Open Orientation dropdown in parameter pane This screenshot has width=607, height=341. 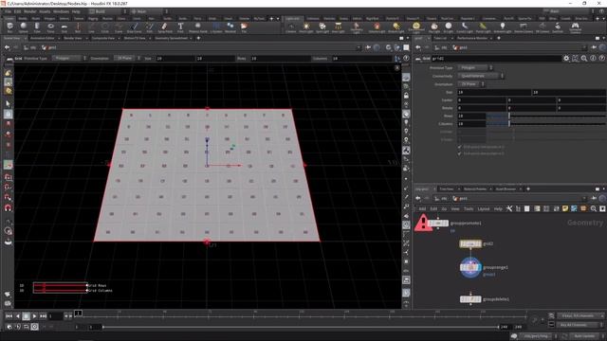click(x=471, y=84)
